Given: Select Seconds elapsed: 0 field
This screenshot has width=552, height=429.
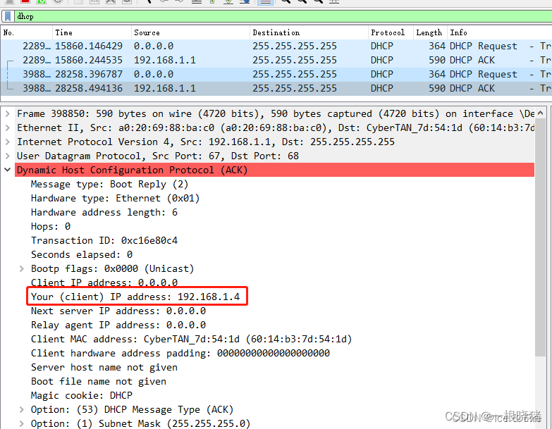Looking at the screenshot, I should tap(82, 254).
